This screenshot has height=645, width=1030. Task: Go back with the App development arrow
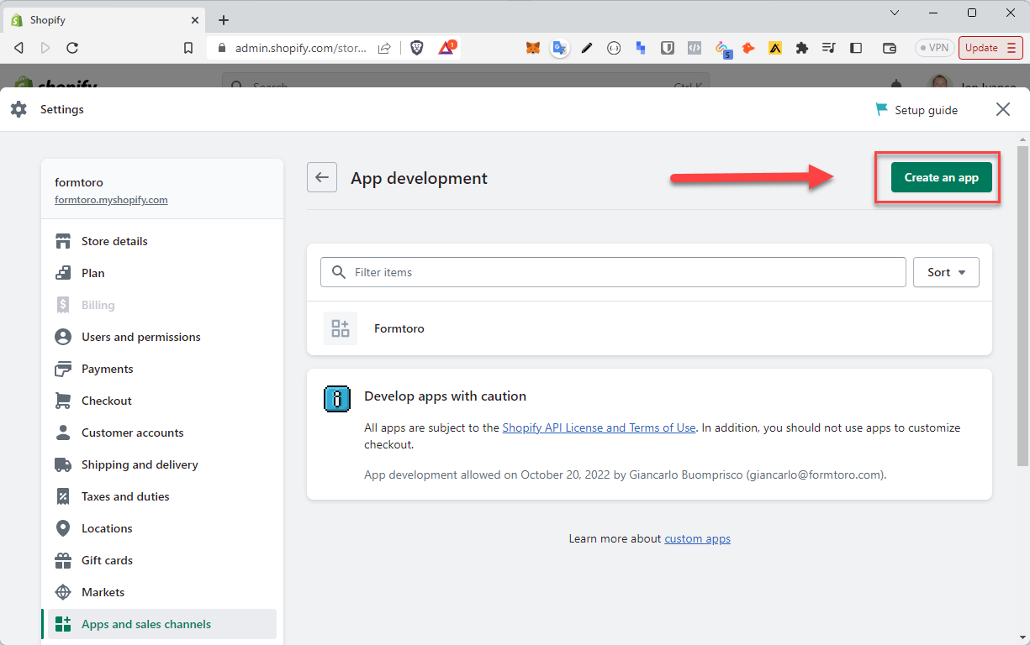[322, 177]
